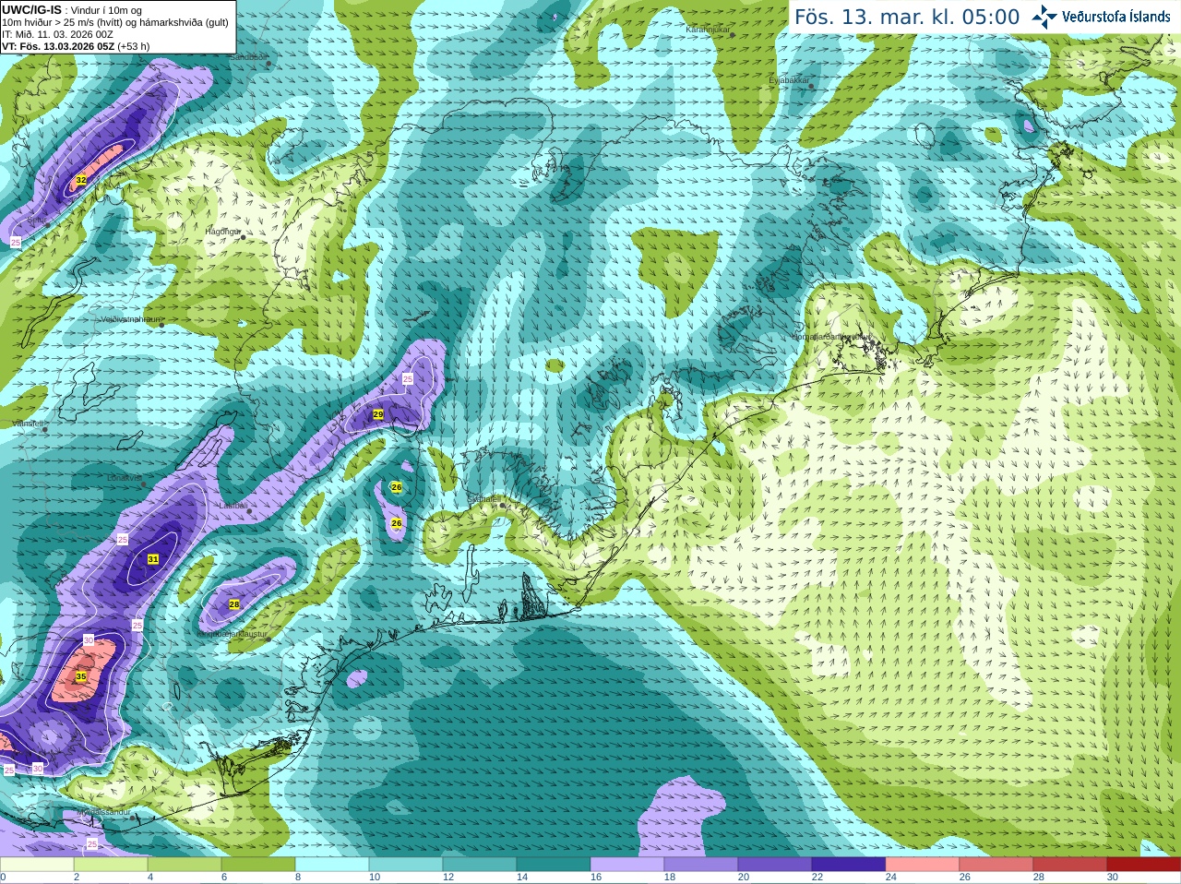The height and width of the screenshot is (884, 1181).
Task: Click the Kárahnjúkar station label
Action: coord(708,30)
